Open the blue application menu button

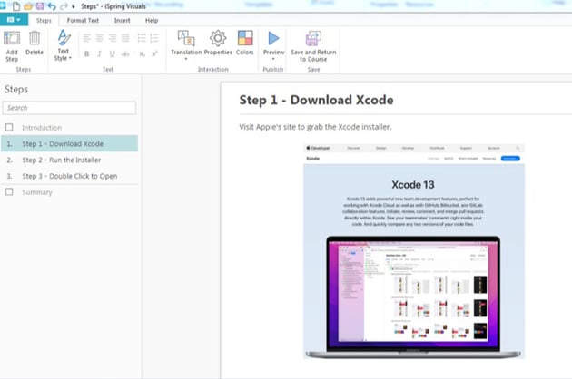15,19
